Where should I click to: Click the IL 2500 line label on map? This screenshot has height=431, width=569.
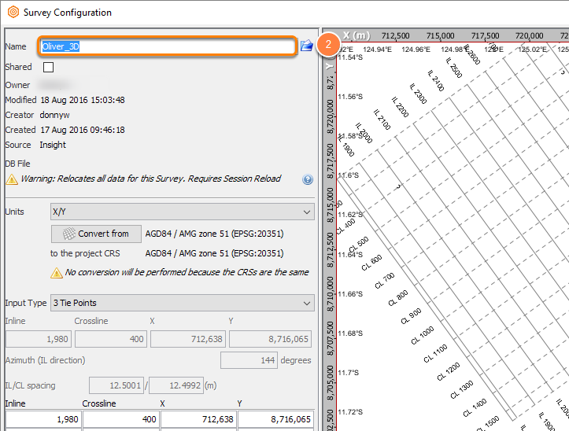(x=454, y=68)
